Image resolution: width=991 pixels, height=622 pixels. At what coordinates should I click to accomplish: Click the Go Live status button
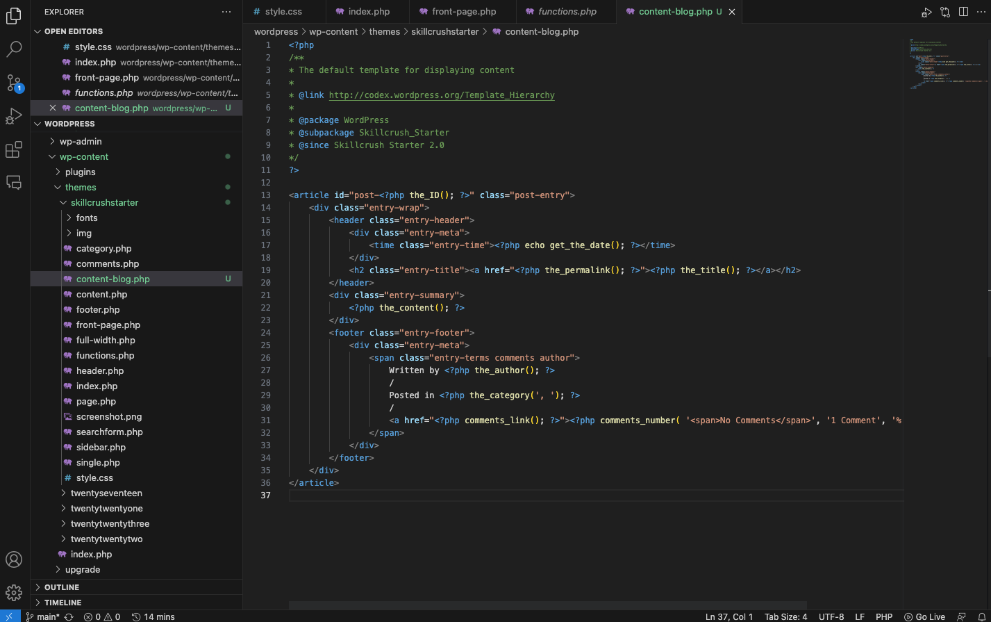click(924, 616)
